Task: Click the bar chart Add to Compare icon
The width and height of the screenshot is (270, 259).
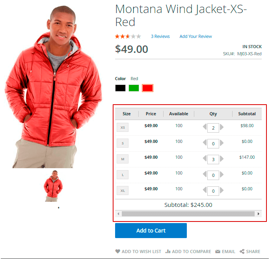Action: point(168,251)
